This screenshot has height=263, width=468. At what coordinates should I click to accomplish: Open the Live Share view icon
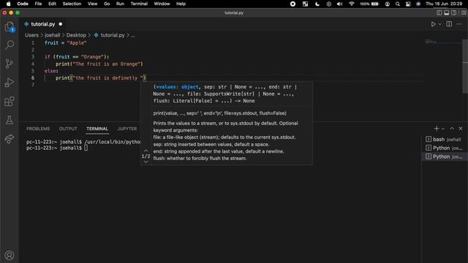pos(10,139)
